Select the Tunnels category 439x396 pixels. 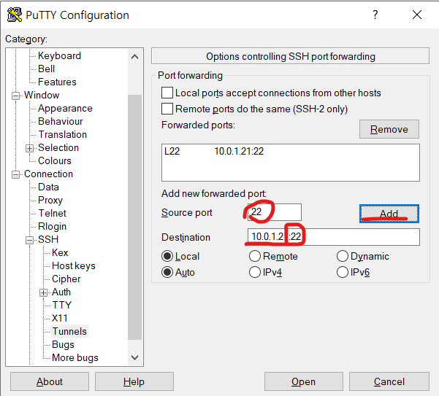point(69,331)
